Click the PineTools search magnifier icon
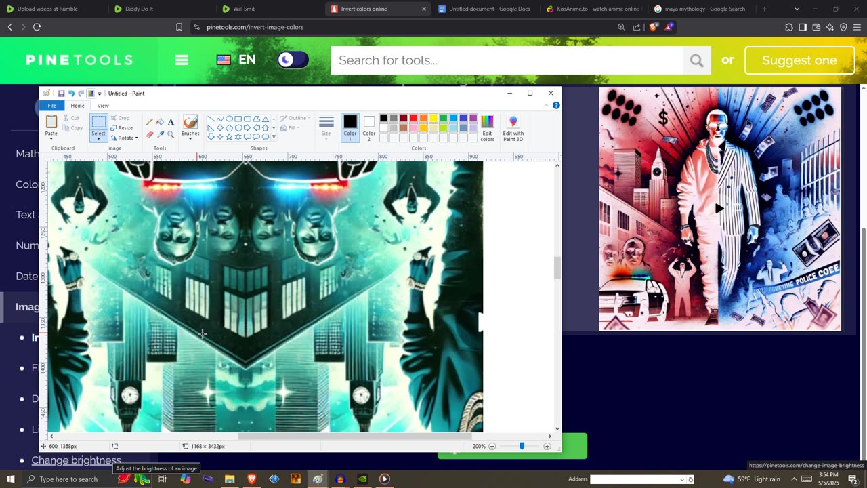The width and height of the screenshot is (867, 488). coord(697,60)
